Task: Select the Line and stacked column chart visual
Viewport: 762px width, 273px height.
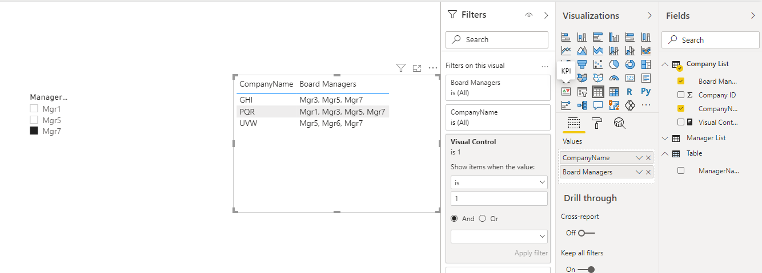Action: click(x=614, y=51)
